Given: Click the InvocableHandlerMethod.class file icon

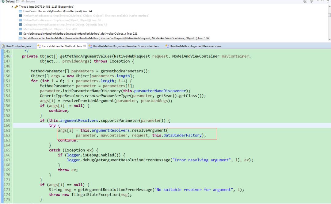Looking at the screenshot, I should click(x=39, y=46).
